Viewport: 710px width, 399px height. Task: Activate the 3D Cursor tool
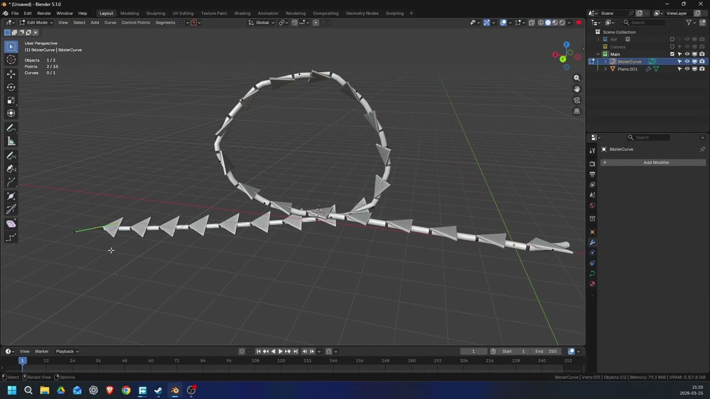click(x=11, y=60)
